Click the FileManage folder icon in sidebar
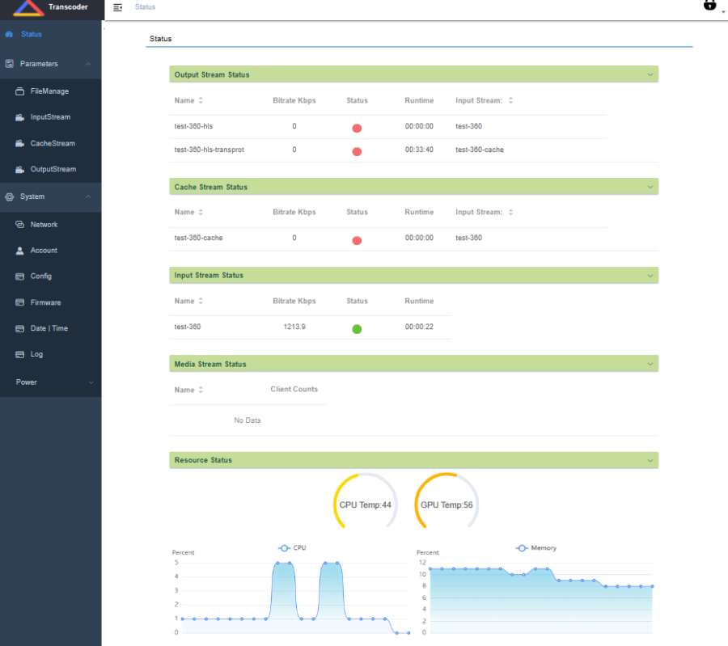The image size is (728, 646). [x=20, y=91]
